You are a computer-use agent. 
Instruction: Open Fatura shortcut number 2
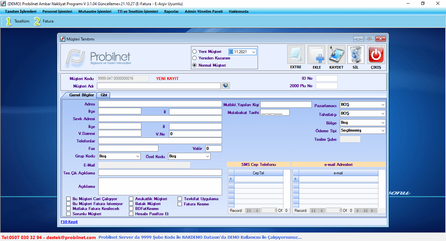pyautogui.click(x=37, y=21)
